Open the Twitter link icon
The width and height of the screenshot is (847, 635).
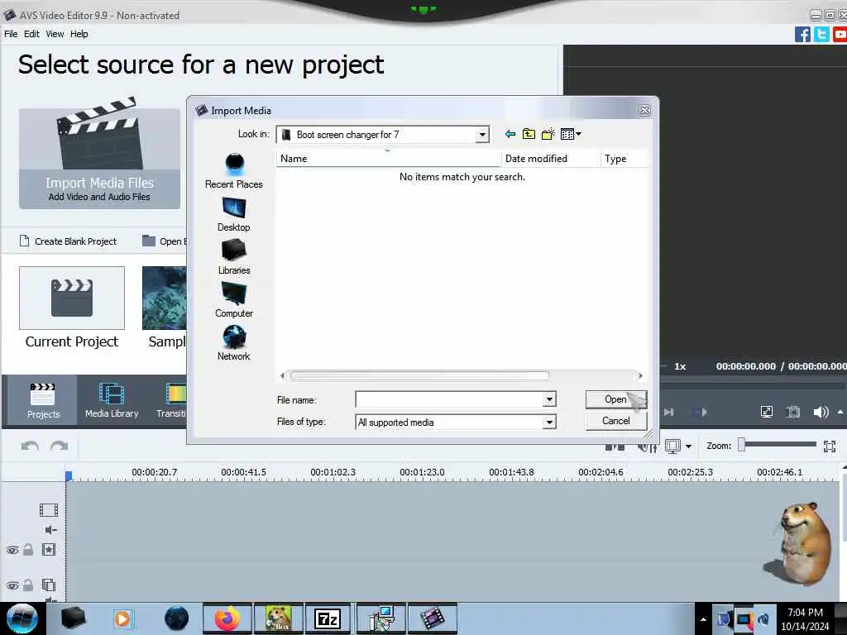[821, 35]
